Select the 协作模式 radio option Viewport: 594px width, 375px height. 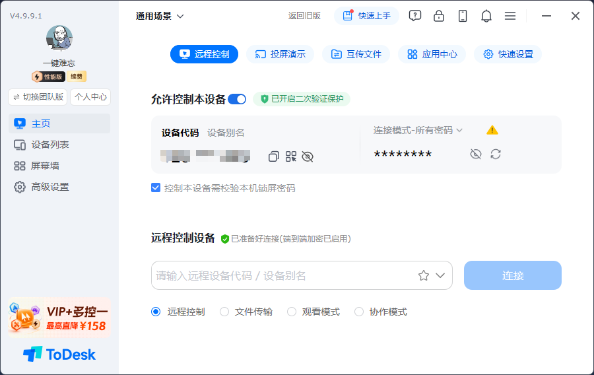(359, 312)
